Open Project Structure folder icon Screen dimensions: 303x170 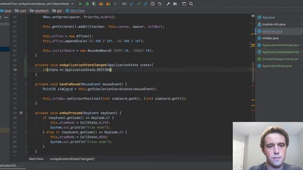[x=175, y=4]
